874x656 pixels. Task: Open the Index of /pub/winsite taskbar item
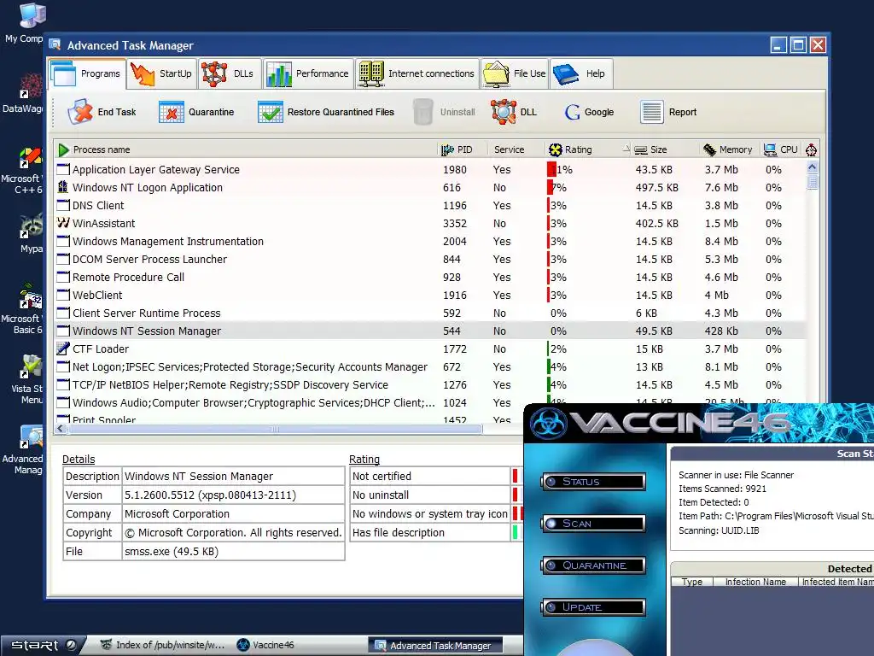pos(163,645)
